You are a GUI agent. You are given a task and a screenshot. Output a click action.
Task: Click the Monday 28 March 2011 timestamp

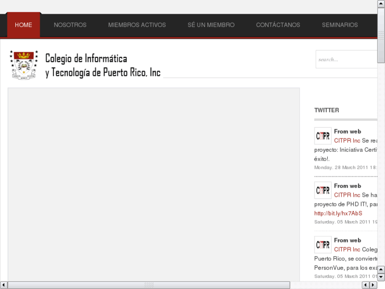pos(346,168)
